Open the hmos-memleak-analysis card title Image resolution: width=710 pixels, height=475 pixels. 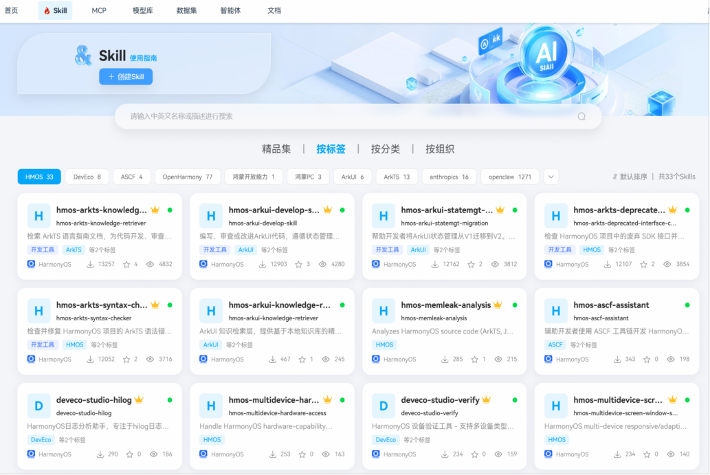[x=445, y=305]
